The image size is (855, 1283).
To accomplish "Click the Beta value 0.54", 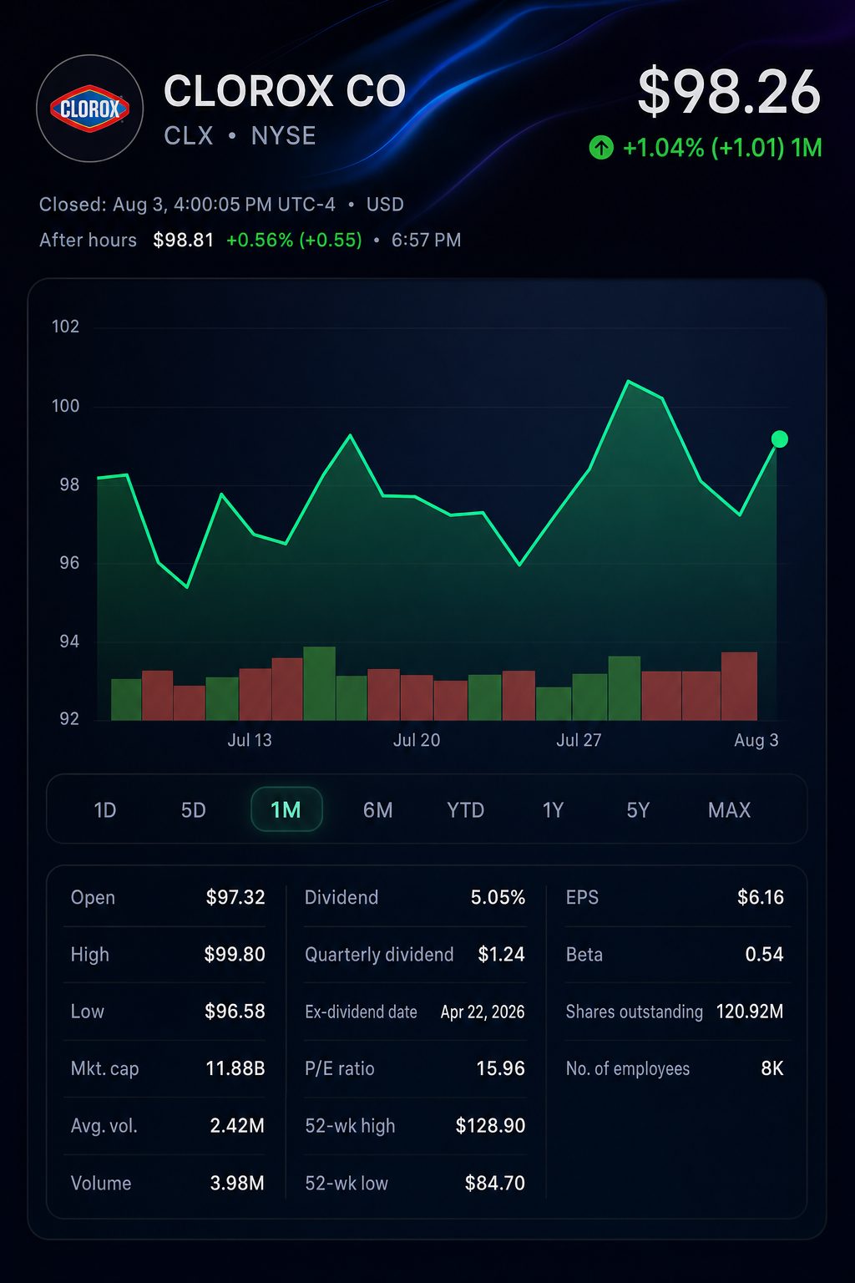I will point(764,954).
